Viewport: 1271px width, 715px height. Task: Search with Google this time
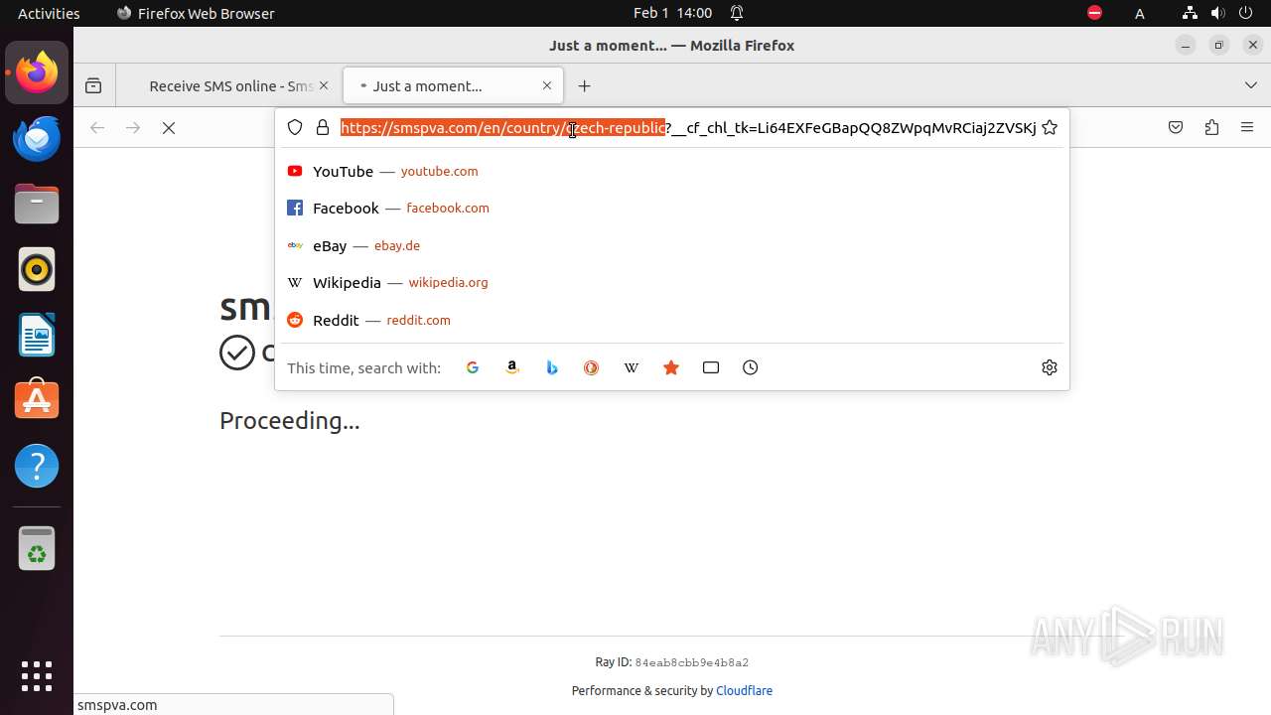(x=473, y=367)
